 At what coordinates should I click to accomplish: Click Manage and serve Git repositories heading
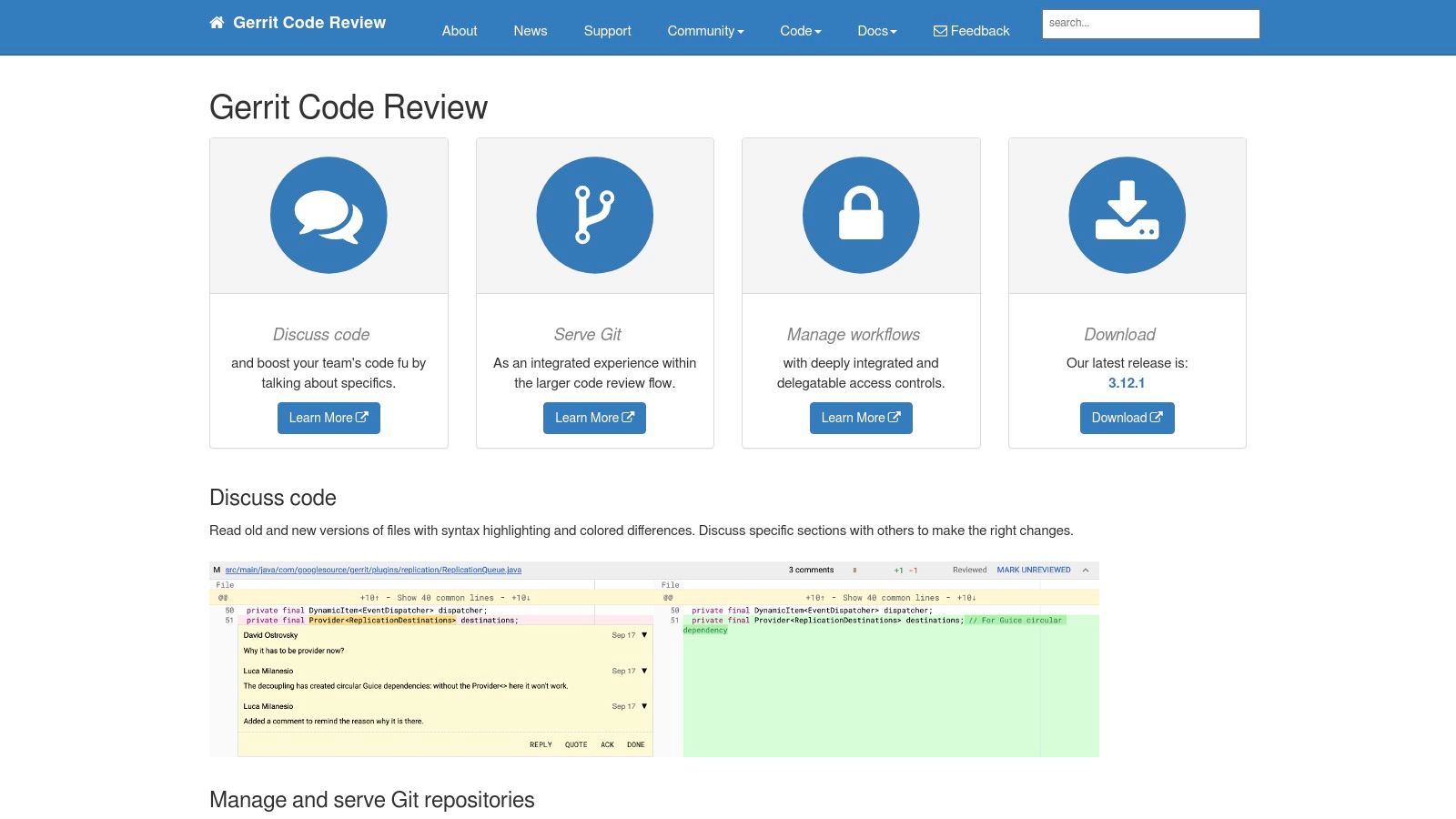pos(372,800)
